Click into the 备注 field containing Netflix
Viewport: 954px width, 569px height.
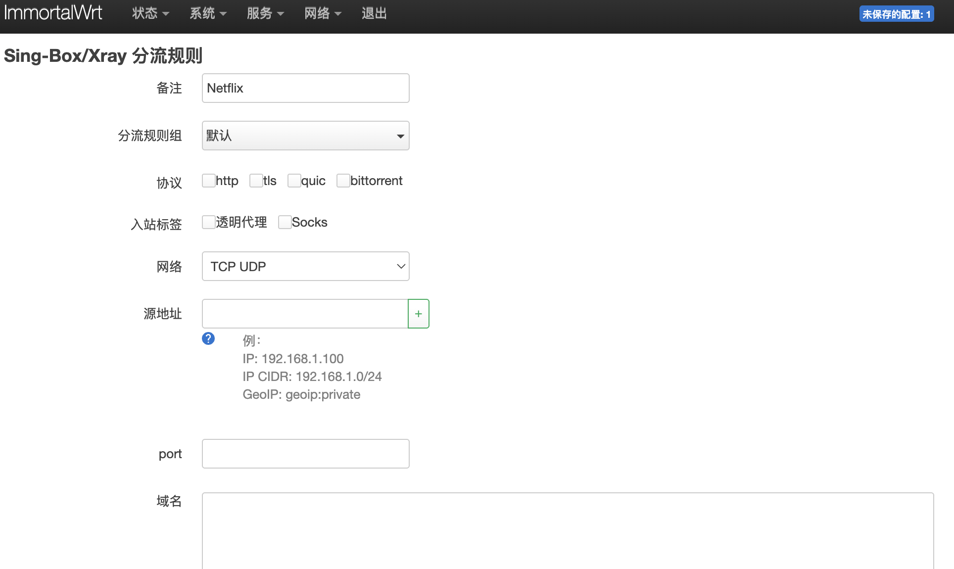[306, 88]
